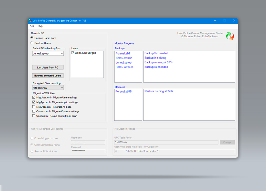Viewport: 266px width, 191px height.
Task: Enable Custom.xml Migrate Custom settings
Action: (x=34, y=111)
